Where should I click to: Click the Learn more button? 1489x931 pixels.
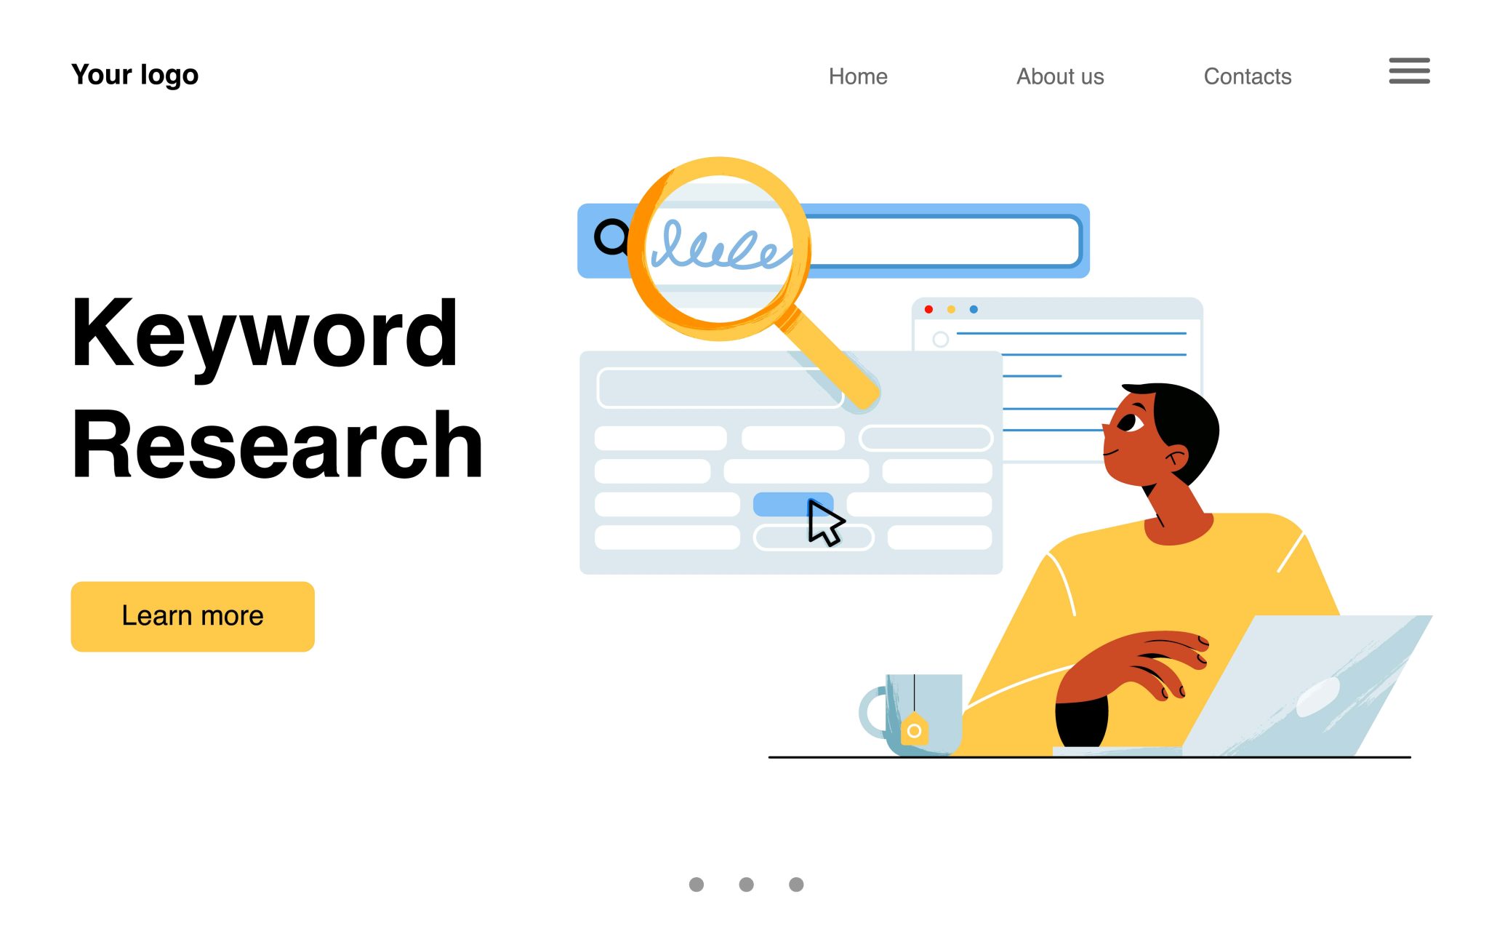click(192, 615)
